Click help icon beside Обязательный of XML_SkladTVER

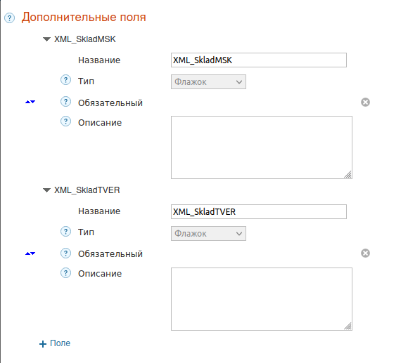(x=65, y=253)
